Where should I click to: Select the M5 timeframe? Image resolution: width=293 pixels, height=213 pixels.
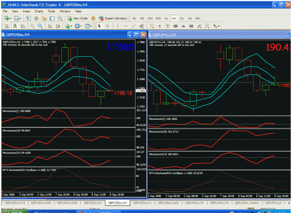pos(142,18)
